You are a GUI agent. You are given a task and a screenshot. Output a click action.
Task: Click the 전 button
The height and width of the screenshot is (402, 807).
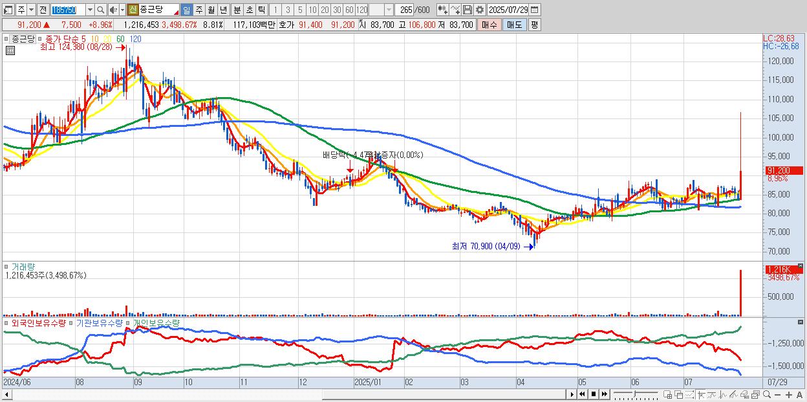[43, 10]
